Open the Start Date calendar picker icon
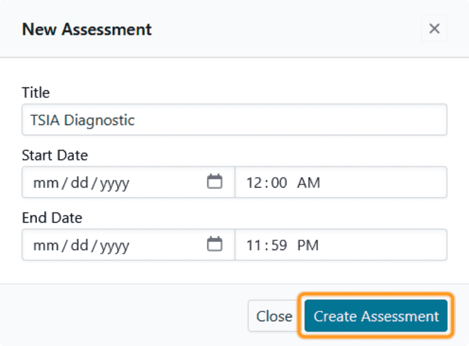 [x=215, y=181]
